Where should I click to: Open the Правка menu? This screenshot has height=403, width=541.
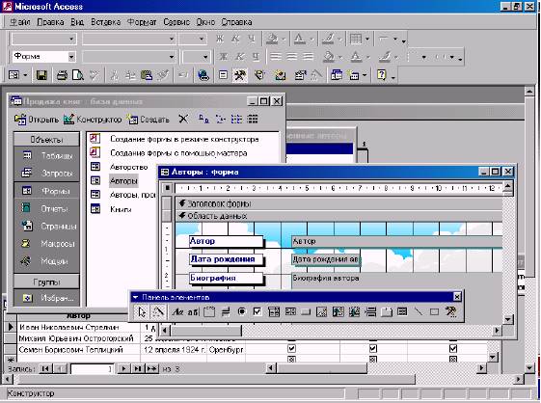(x=50, y=22)
